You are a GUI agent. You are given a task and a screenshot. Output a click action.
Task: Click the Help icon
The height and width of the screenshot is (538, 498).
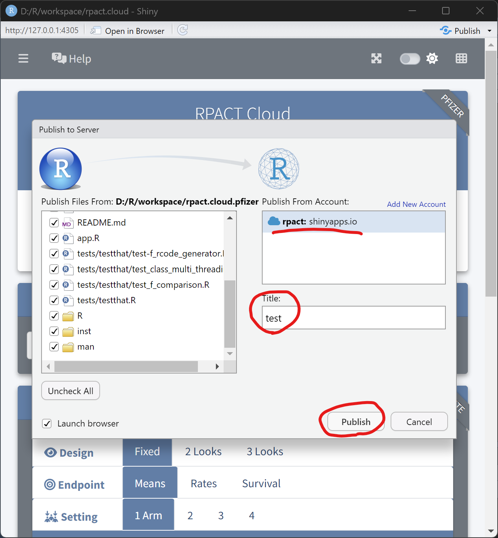[71, 59]
